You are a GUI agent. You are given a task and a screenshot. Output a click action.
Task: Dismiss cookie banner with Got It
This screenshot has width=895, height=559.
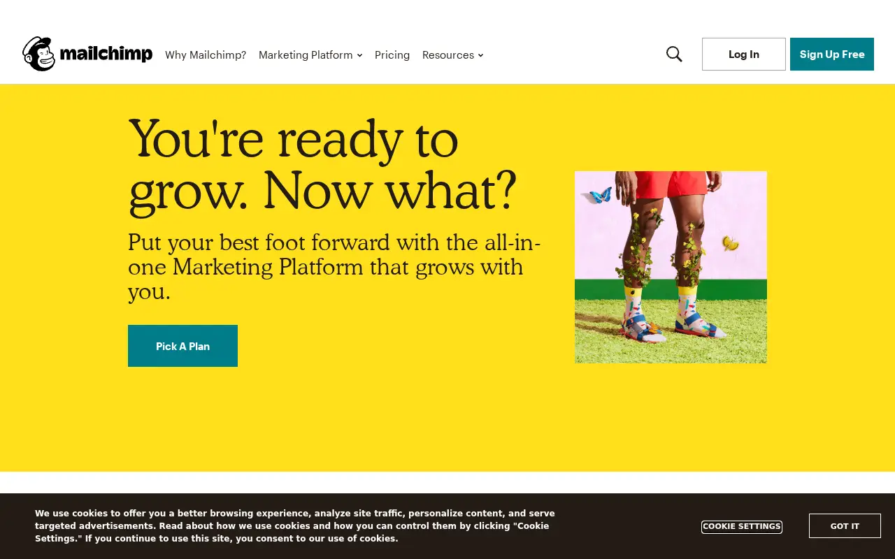(845, 526)
